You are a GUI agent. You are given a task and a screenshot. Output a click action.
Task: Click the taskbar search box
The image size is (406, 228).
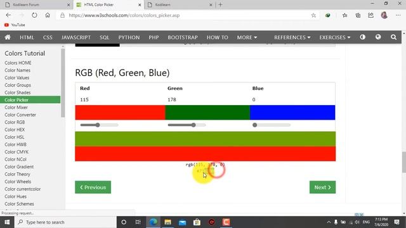click(66, 222)
